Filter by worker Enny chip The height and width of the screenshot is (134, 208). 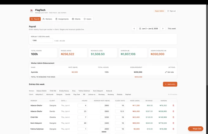tap(74, 91)
